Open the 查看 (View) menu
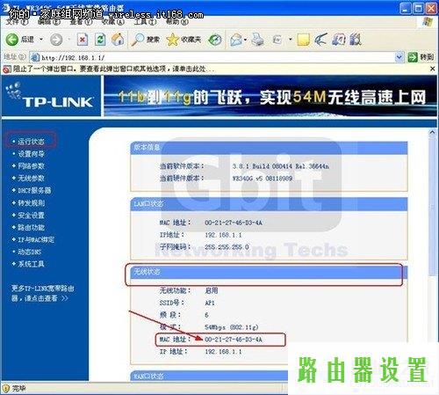The height and width of the screenshot is (395, 439). 81,22
